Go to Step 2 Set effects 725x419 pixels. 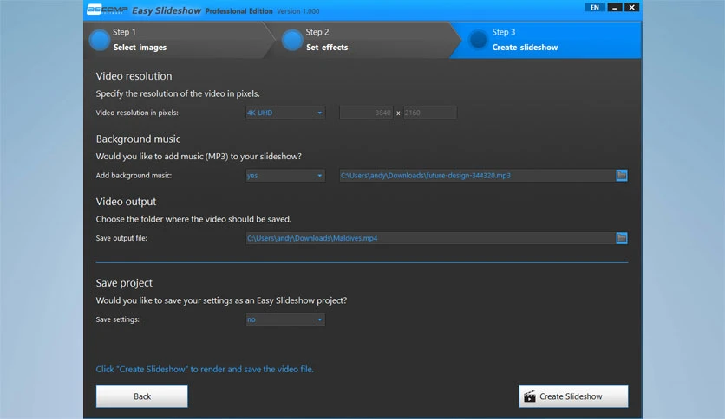[x=365, y=40]
